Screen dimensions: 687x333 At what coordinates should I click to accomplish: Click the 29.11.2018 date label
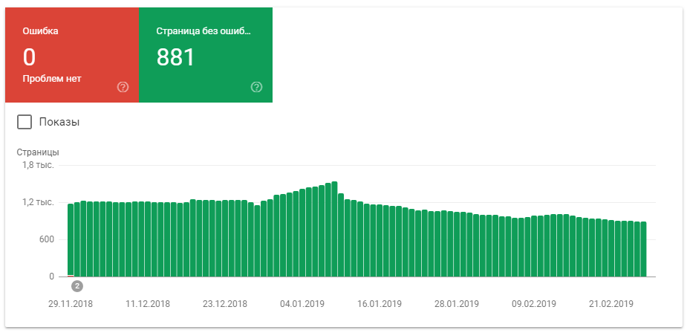click(71, 304)
